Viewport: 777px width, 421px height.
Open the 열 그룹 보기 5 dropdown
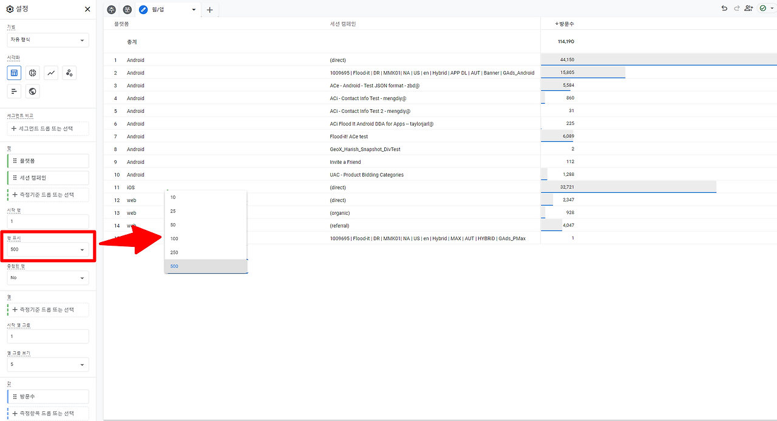coord(47,365)
